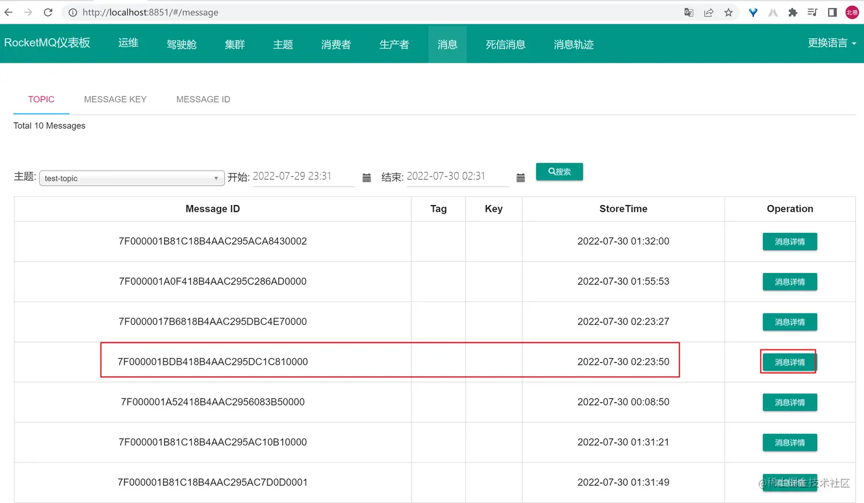Switch to the MESSAGE ID tab
The image size is (864, 503).
point(203,99)
